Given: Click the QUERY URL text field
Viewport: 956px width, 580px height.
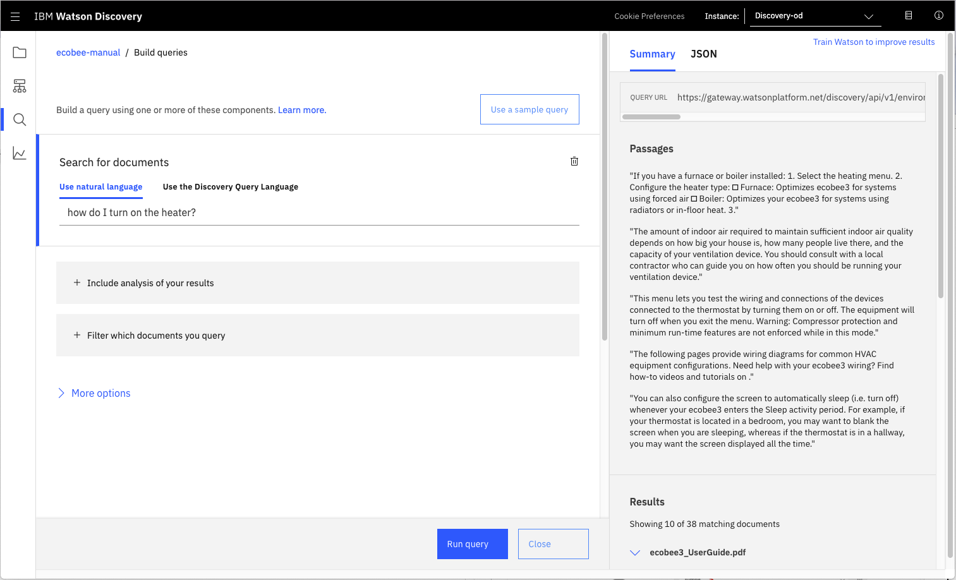Looking at the screenshot, I should [773, 97].
